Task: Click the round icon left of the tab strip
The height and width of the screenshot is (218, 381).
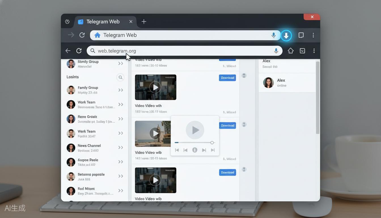Action: click(x=67, y=22)
